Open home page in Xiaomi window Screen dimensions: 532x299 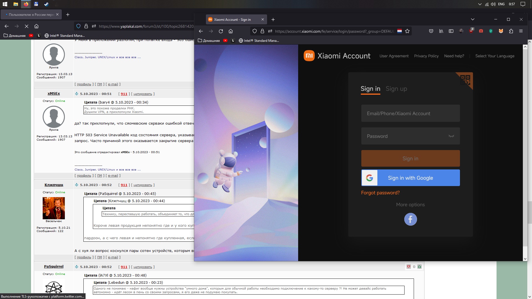coord(231,31)
